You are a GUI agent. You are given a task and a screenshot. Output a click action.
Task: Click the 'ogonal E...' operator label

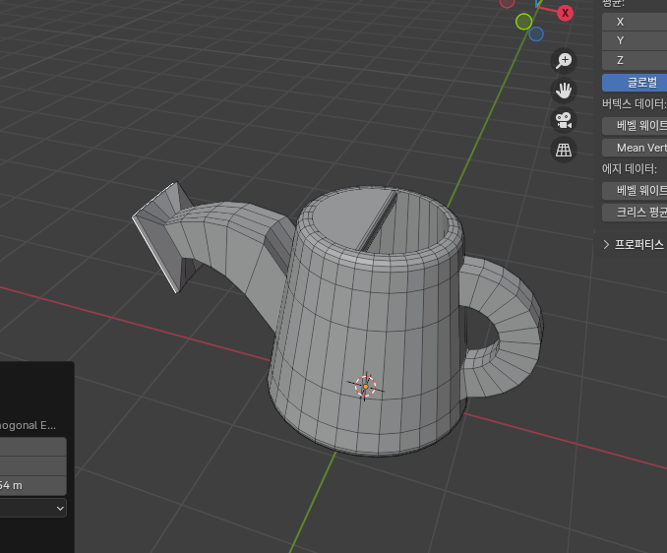pos(28,425)
